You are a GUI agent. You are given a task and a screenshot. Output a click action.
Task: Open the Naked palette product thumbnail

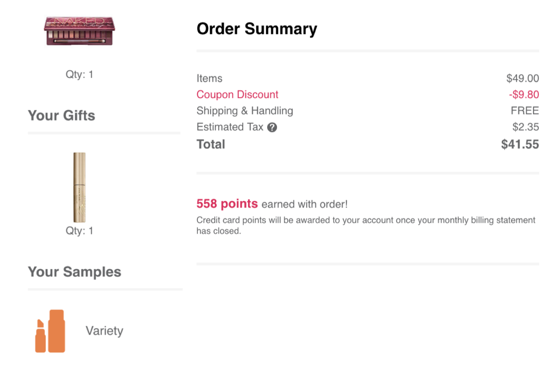[x=79, y=31]
